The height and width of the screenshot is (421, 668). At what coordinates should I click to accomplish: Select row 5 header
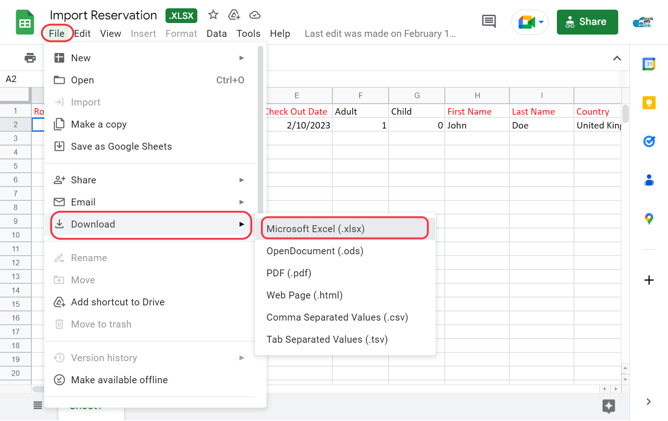pos(16,166)
